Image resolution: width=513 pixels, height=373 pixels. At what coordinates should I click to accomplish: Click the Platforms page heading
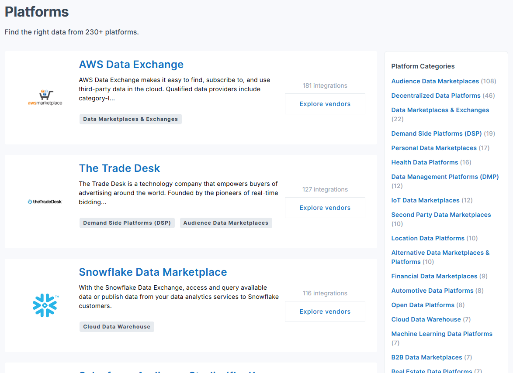point(37,12)
